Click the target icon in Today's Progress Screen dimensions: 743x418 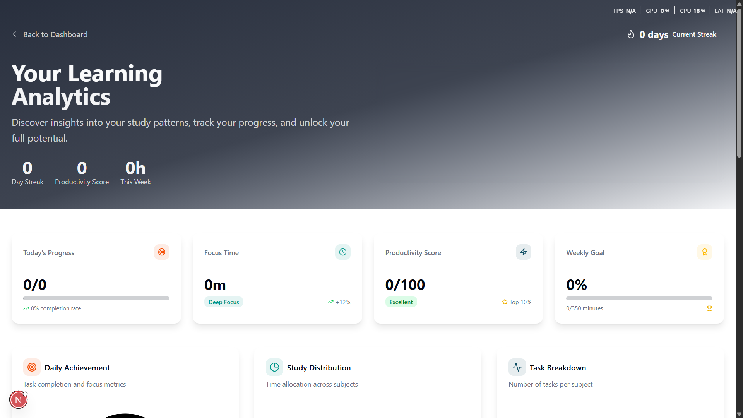click(x=162, y=252)
